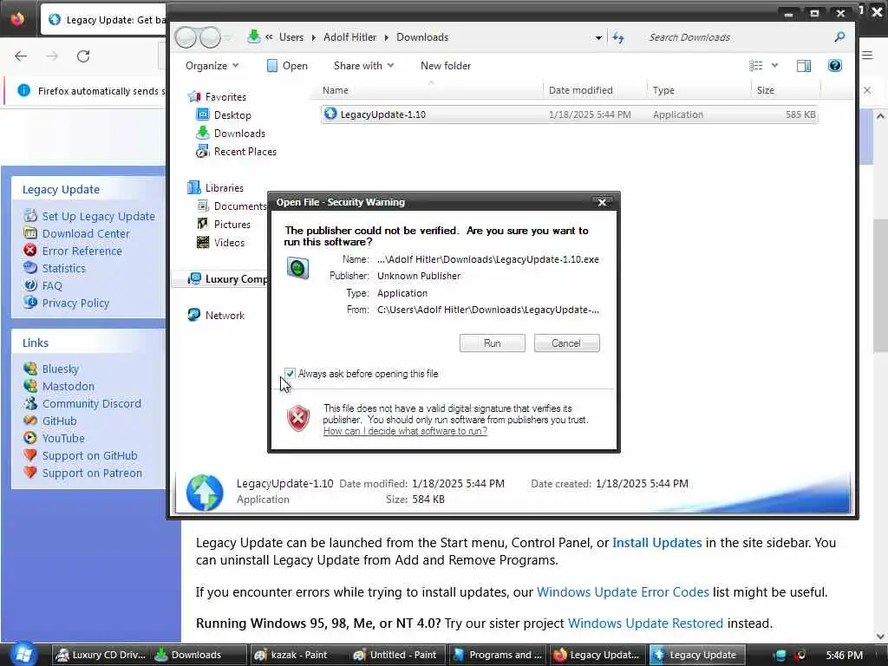The height and width of the screenshot is (666, 888).
Task: Click Firefox back arrow button
Action: point(21,56)
